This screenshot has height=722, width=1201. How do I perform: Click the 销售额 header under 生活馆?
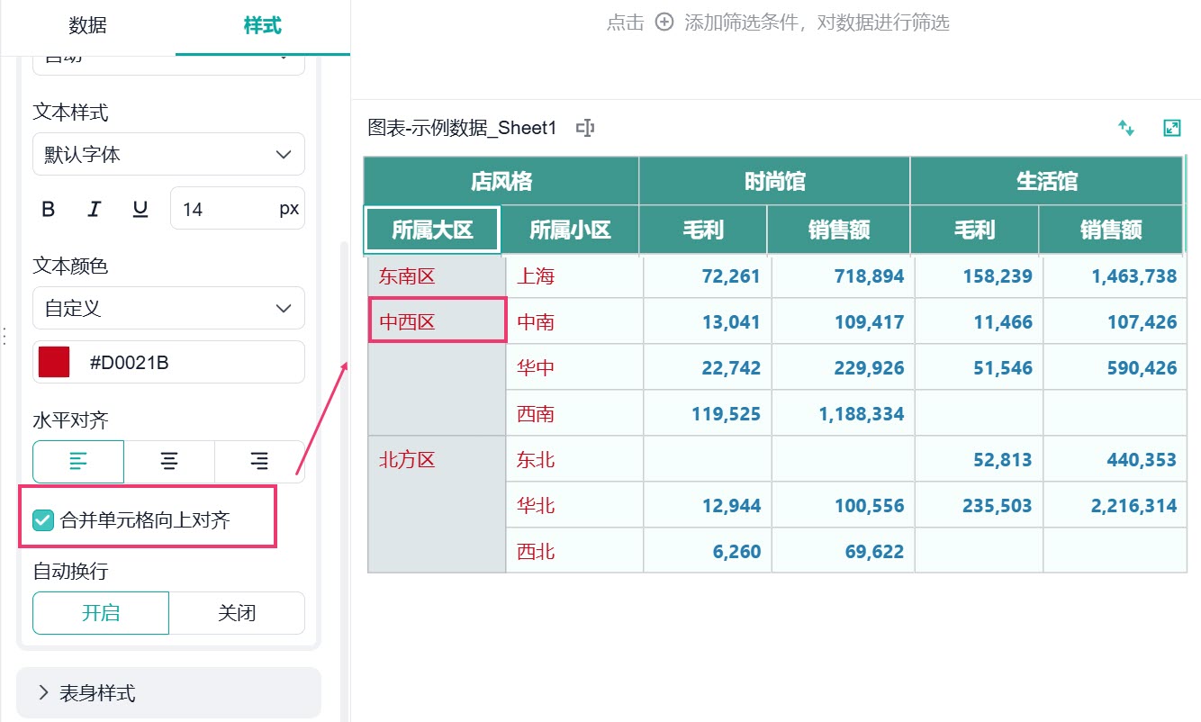click(x=1111, y=230)
